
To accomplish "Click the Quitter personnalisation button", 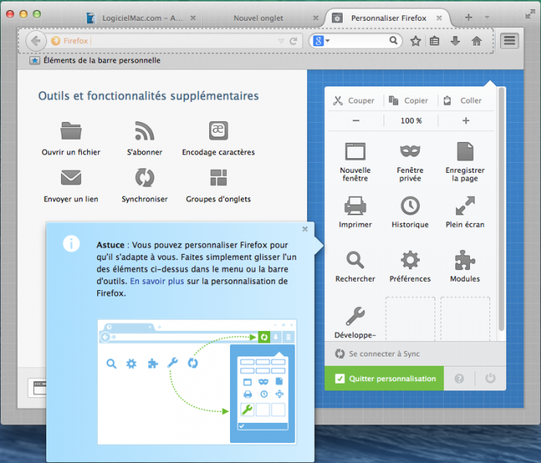I will coord(384,378).
